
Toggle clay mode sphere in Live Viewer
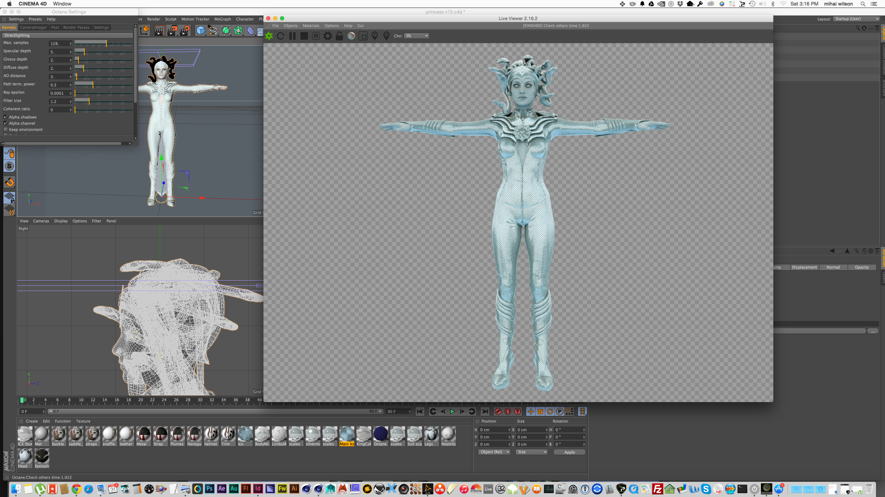point(351,36)
